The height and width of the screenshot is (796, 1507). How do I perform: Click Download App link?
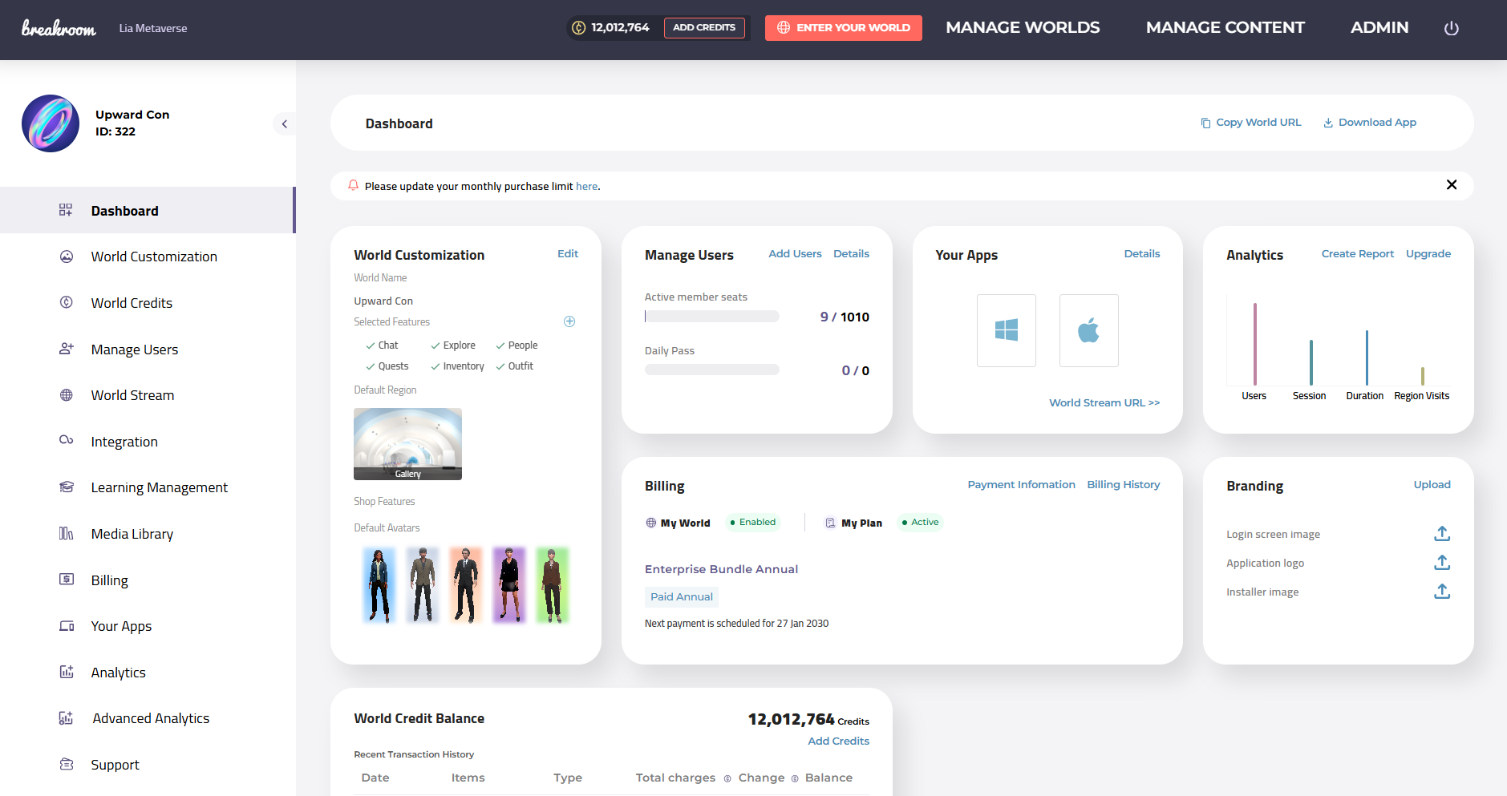(1370, 123)
